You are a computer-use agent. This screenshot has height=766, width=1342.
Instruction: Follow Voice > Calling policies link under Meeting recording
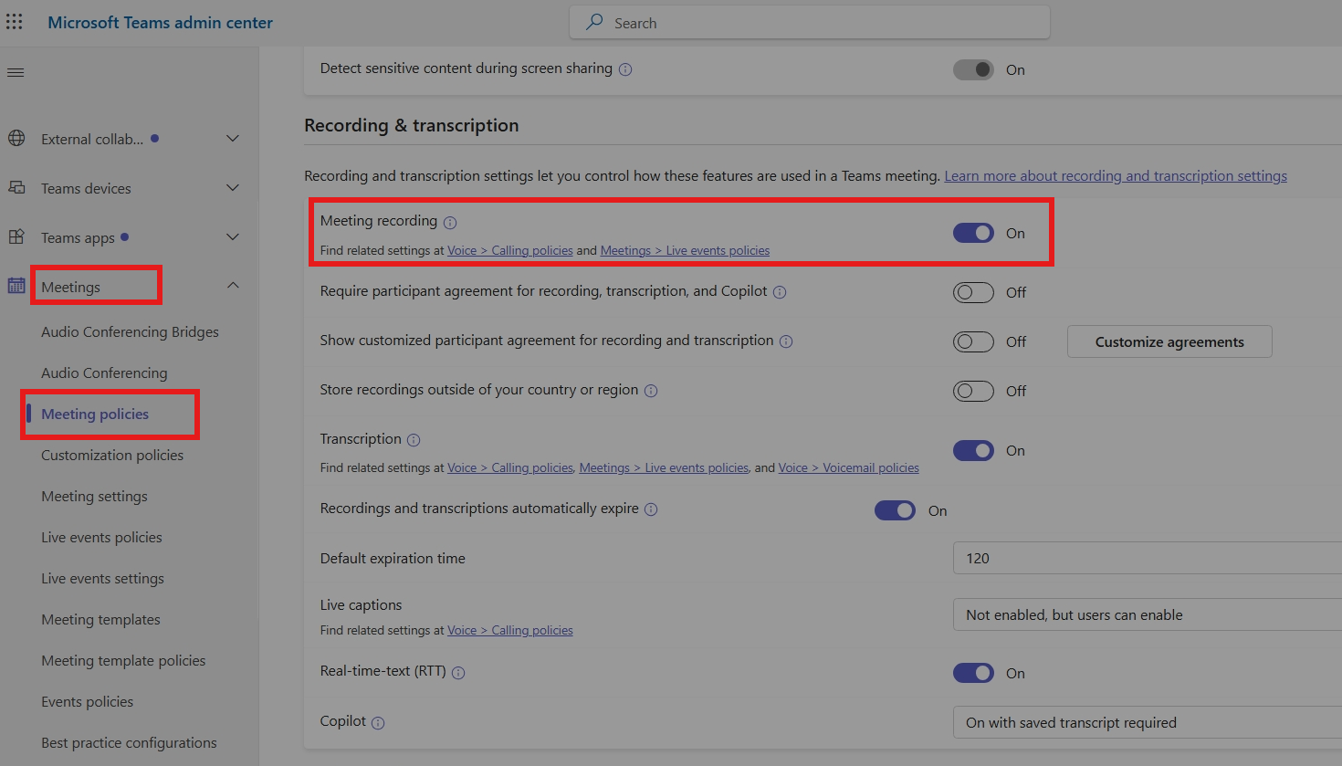pyautogui.click(x=510, y=250)
